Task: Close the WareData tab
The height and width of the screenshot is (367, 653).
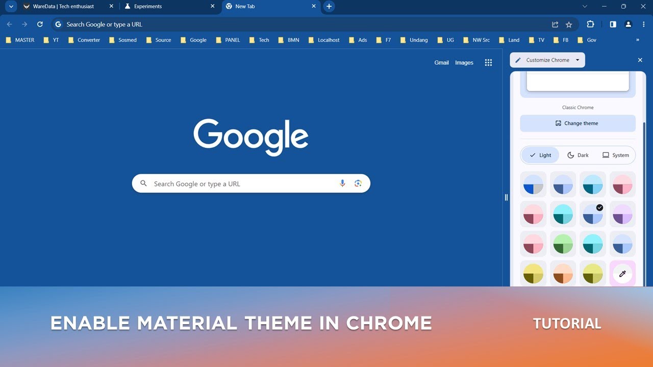Action: [111, 7]
